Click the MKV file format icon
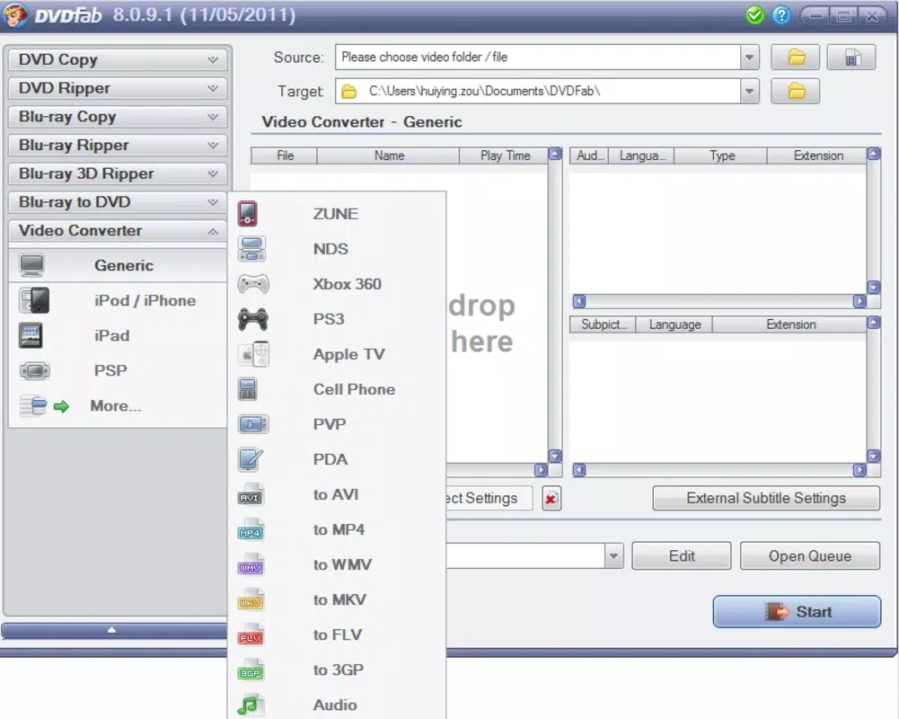The width and height of the screenshot is (899, 719). coord(251,600)
